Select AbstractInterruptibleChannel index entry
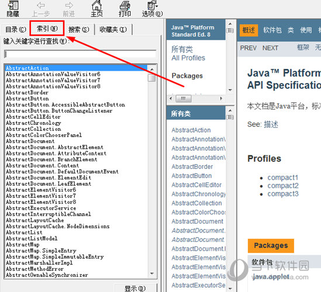Image resolution: width=321 pixels, height=292 pixels. 49,214
